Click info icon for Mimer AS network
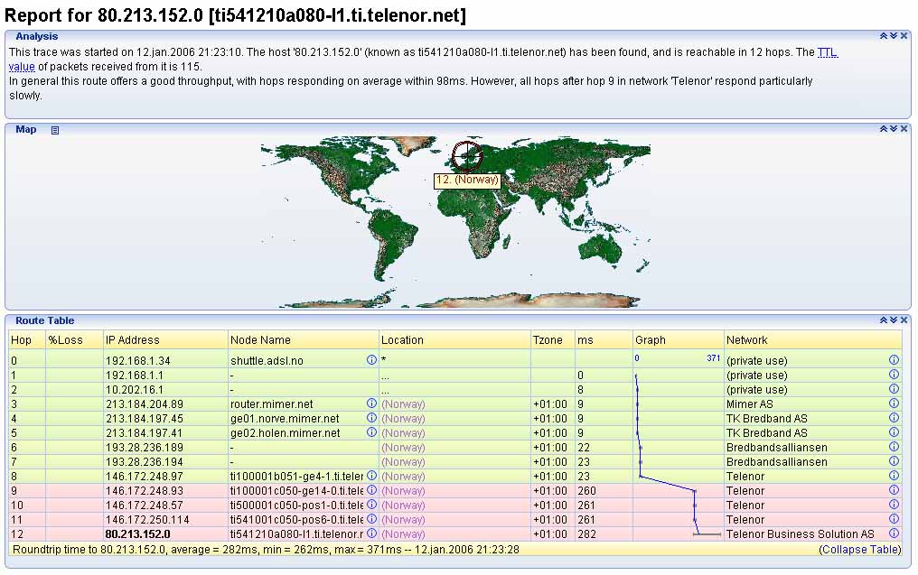 894,403
